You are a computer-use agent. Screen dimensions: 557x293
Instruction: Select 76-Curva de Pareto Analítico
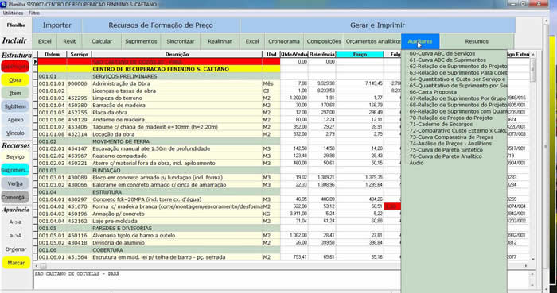[446, 156]
